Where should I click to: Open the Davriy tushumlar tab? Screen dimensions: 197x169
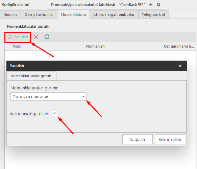[x=39, y=15]
